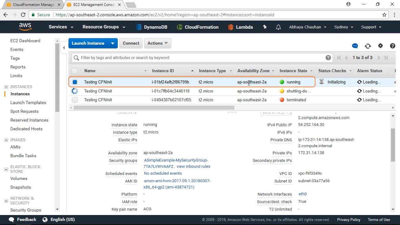The width and height of the screenshot is (400, 225).
Task: Toggle the select-all instances checkbox
Action: [x=74, y=71]
